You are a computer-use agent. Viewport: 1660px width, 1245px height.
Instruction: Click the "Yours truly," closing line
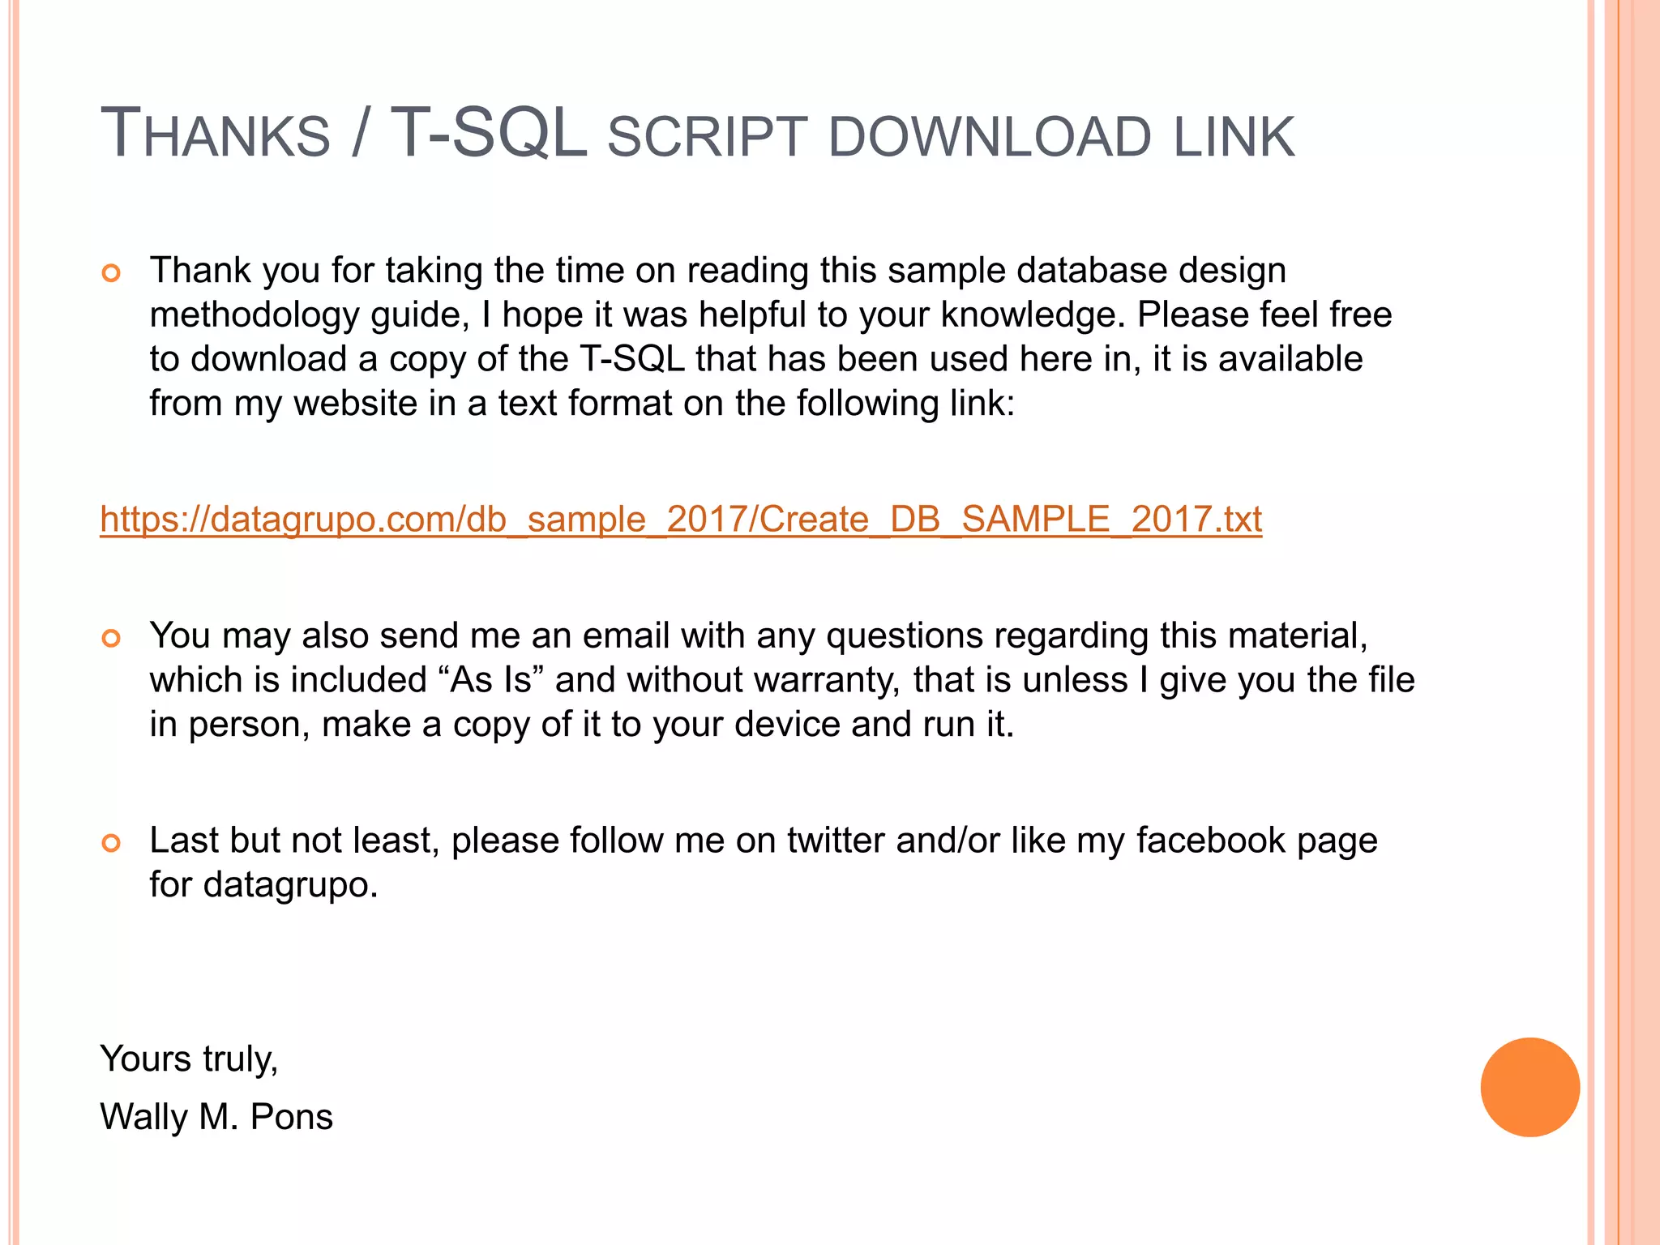(189, 1059)
